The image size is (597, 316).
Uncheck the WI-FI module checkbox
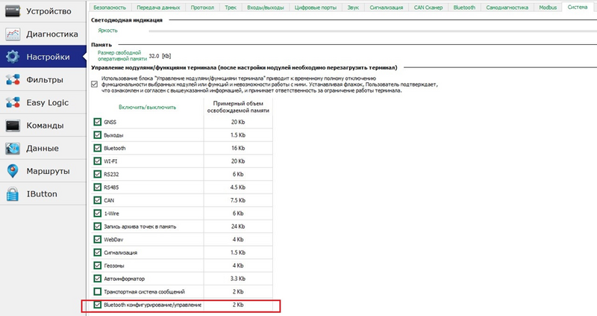[x=98, y=161]
